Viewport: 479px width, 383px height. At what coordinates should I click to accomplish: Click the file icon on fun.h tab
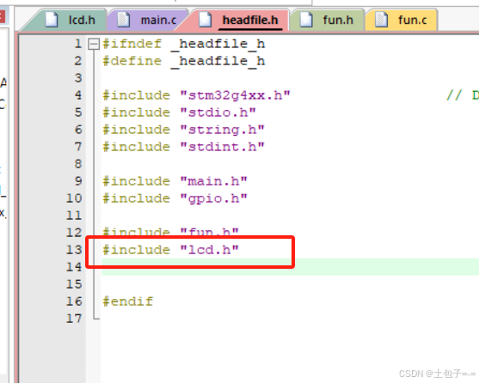click(x=306, y=20)
